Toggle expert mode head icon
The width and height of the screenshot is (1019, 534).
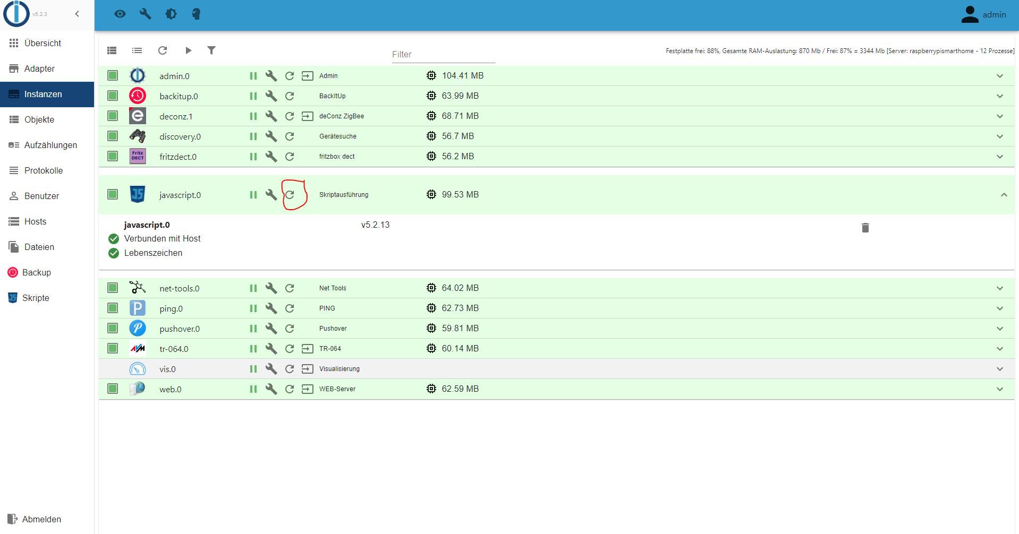click(196, 14)
